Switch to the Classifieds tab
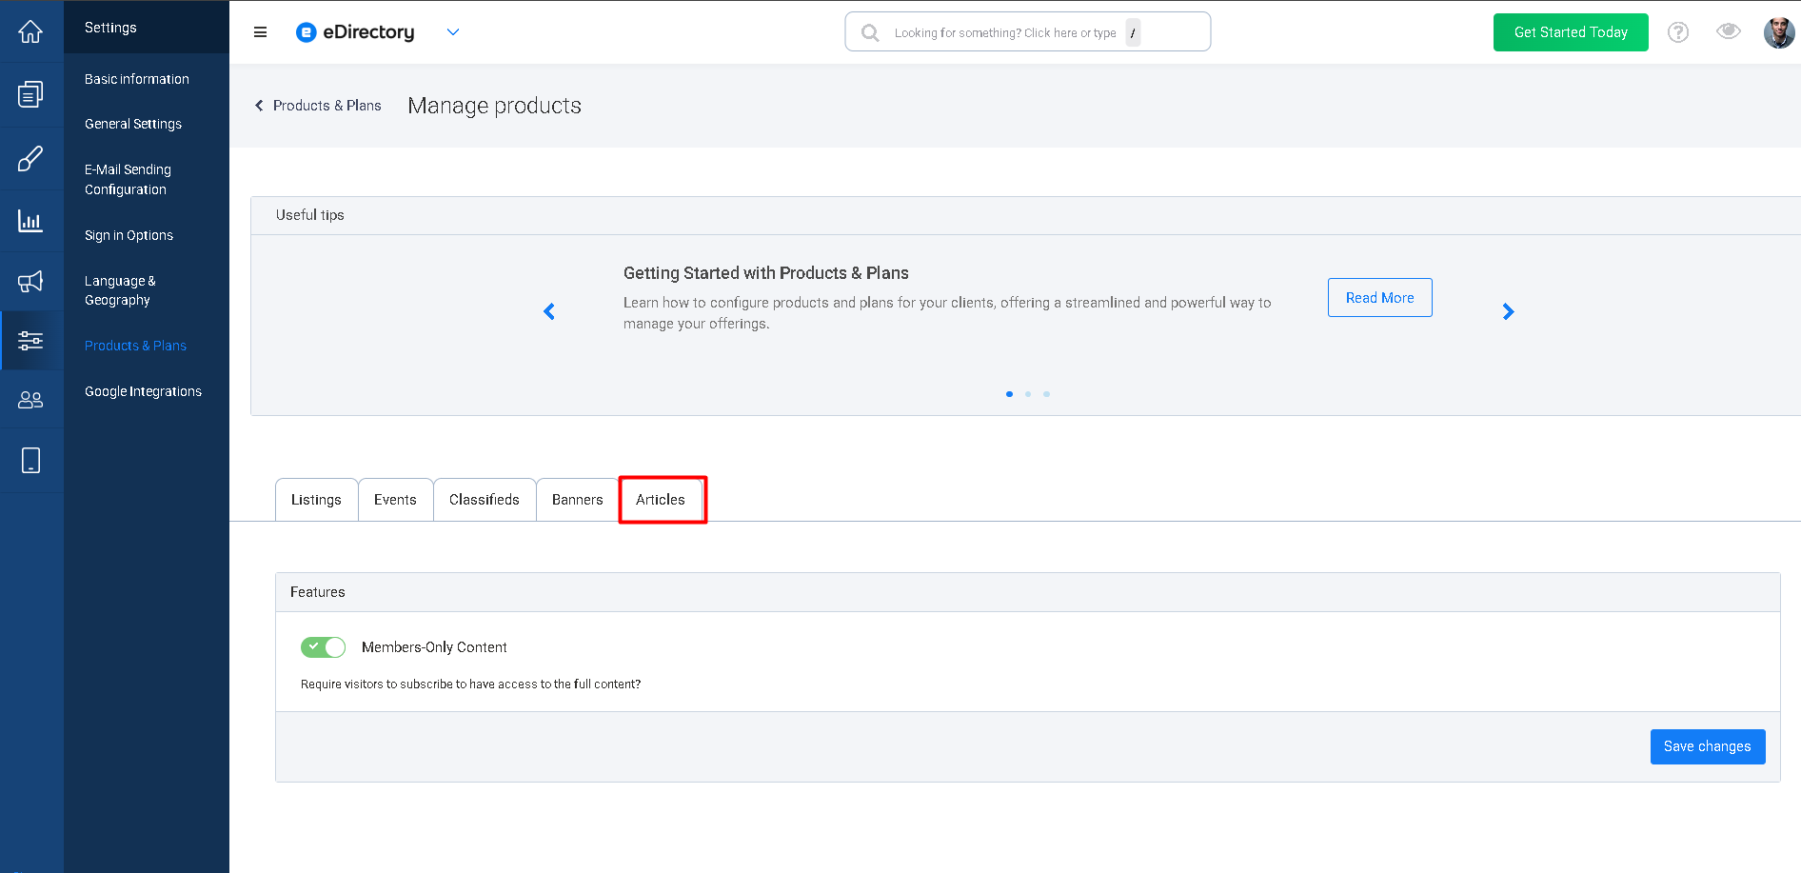1801x873 pixels. 485,500
